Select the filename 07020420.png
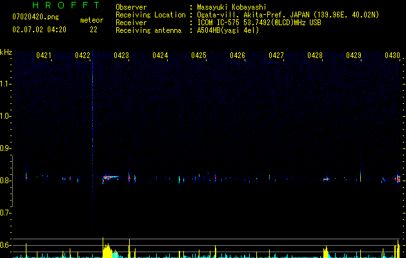This screenshot has width=406, height=258. (36, 17)
